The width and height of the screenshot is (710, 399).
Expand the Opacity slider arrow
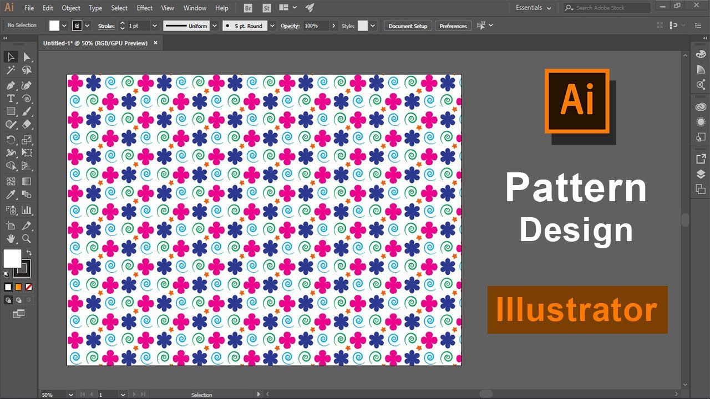(333, 25)
